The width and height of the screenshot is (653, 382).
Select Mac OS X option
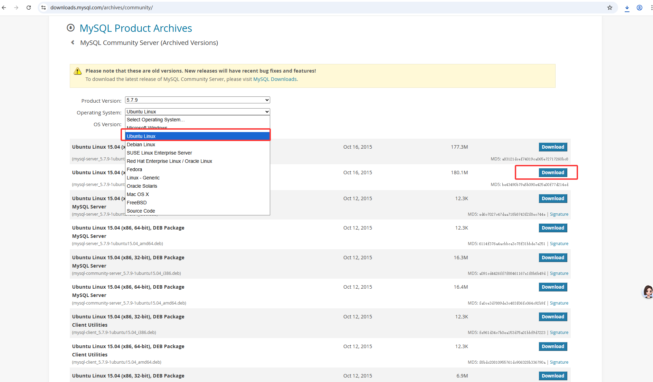198,194
